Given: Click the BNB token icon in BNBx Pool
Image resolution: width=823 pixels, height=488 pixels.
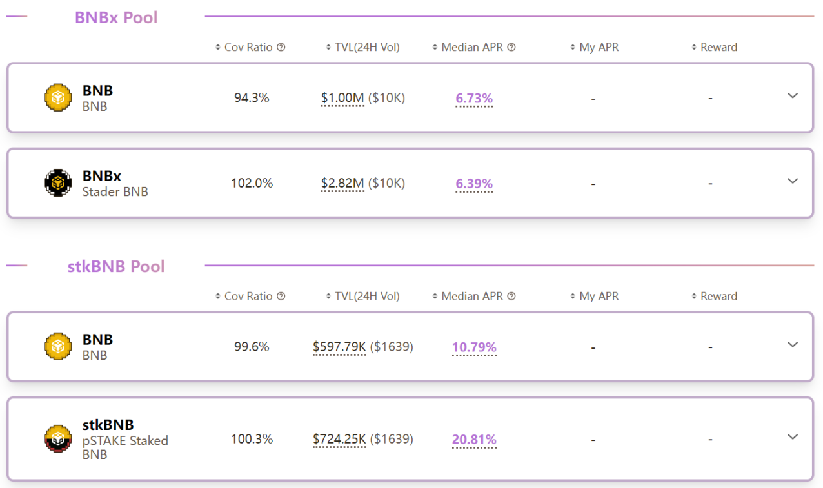Looking at the screenshot, I should coord(58,98).
